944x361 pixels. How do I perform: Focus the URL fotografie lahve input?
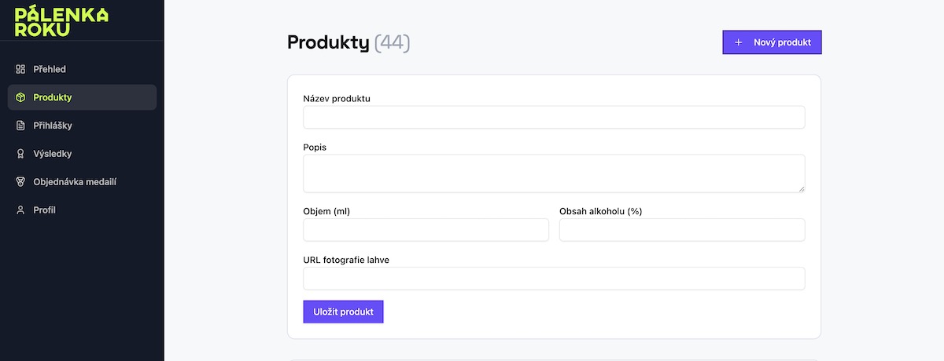coord(554,279)
